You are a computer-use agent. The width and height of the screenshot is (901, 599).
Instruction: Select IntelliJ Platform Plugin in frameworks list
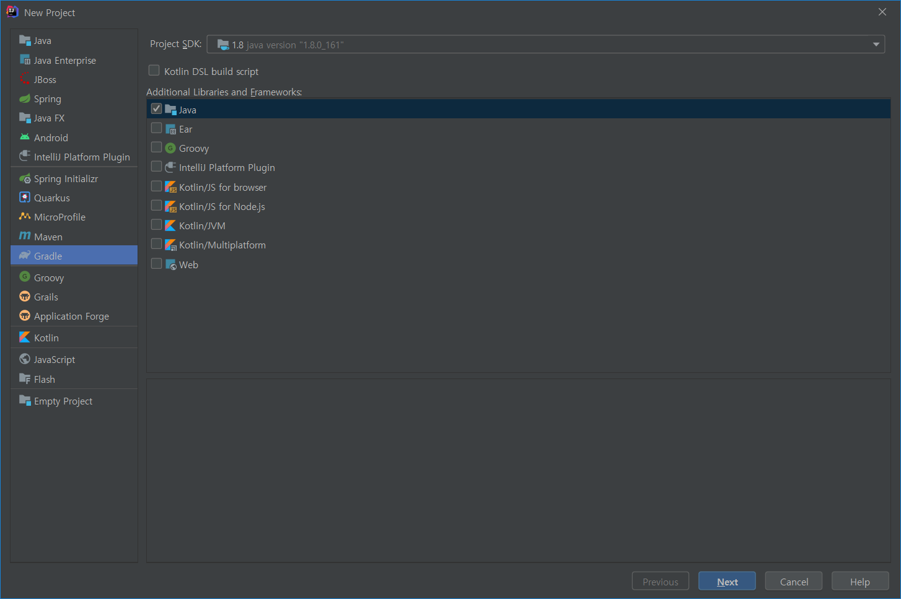(227, 168)
